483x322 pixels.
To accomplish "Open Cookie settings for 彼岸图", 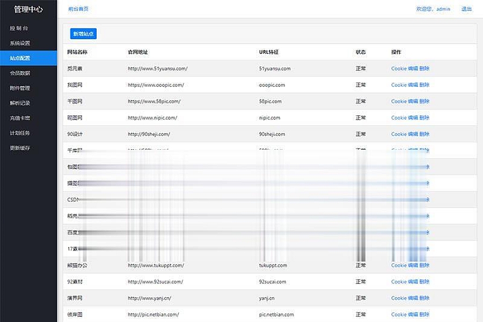I will pyautogui.click(x=399, y=314).
